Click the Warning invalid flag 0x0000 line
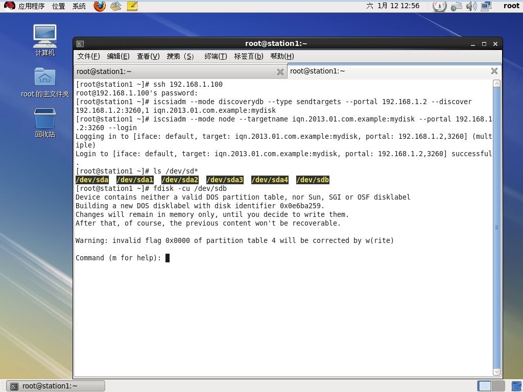 point(234,241)
